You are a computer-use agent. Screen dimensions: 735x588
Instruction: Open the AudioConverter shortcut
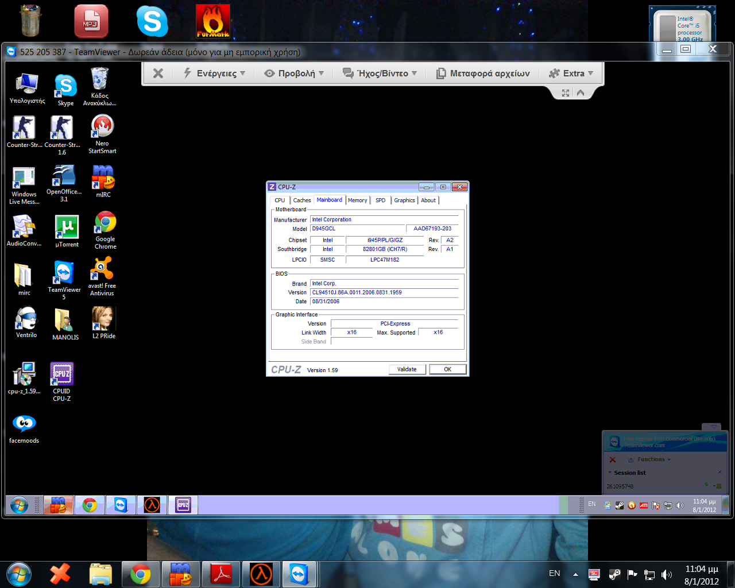24,230
